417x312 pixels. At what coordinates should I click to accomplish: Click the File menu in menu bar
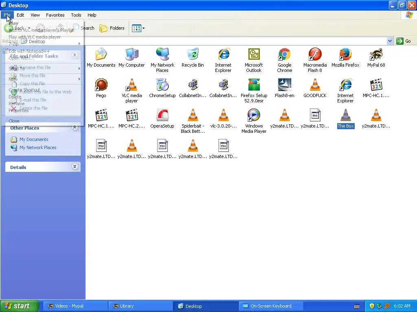pos(7,15)
